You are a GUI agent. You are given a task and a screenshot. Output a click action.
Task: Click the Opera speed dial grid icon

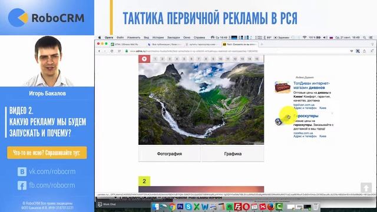coord(119,51)
